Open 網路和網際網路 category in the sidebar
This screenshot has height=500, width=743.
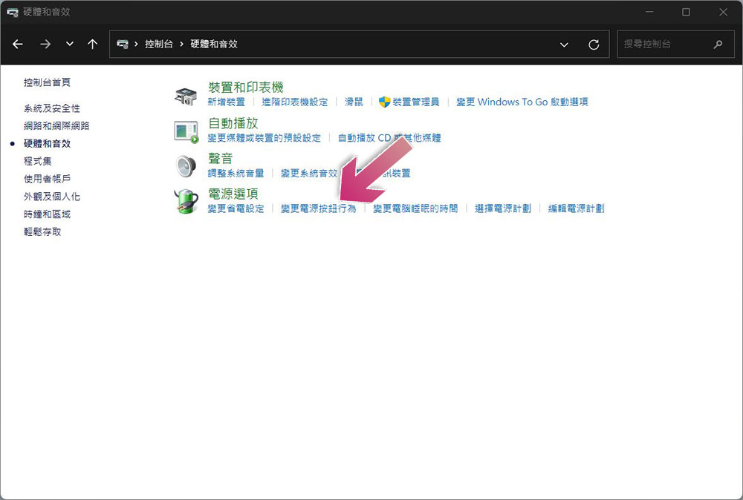tap(56, 126)
